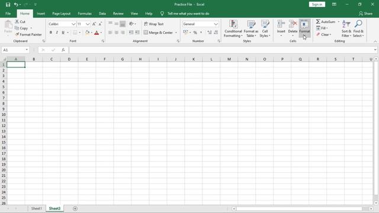Toggle italic formatting
This screenshot has height=213, width=379.
(57, 33)
